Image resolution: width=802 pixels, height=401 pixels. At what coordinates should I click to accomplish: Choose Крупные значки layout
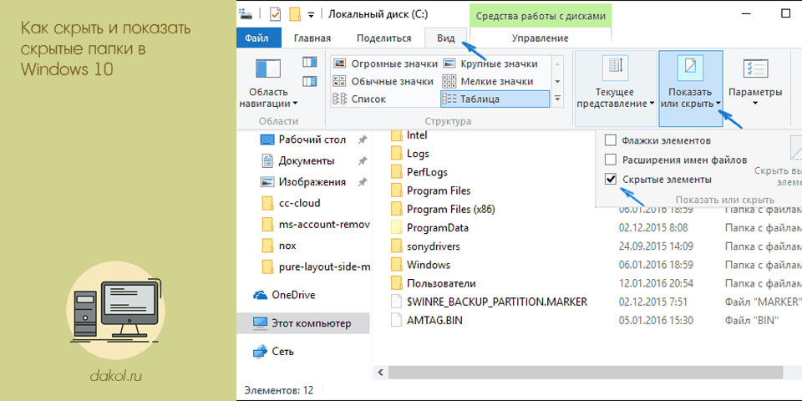click(x=490, y=64)
